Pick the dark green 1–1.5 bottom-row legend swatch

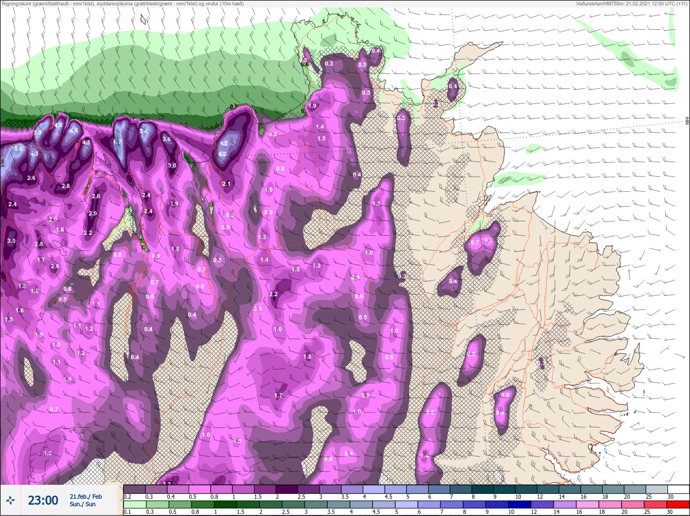[225, 504]
